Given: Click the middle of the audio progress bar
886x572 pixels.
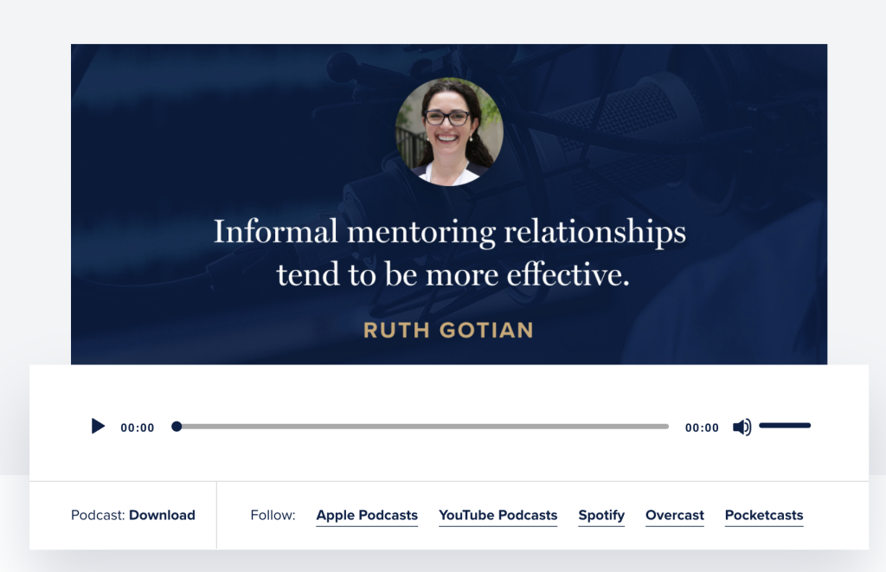Looking at the screenshot, I should coord(422,427).
